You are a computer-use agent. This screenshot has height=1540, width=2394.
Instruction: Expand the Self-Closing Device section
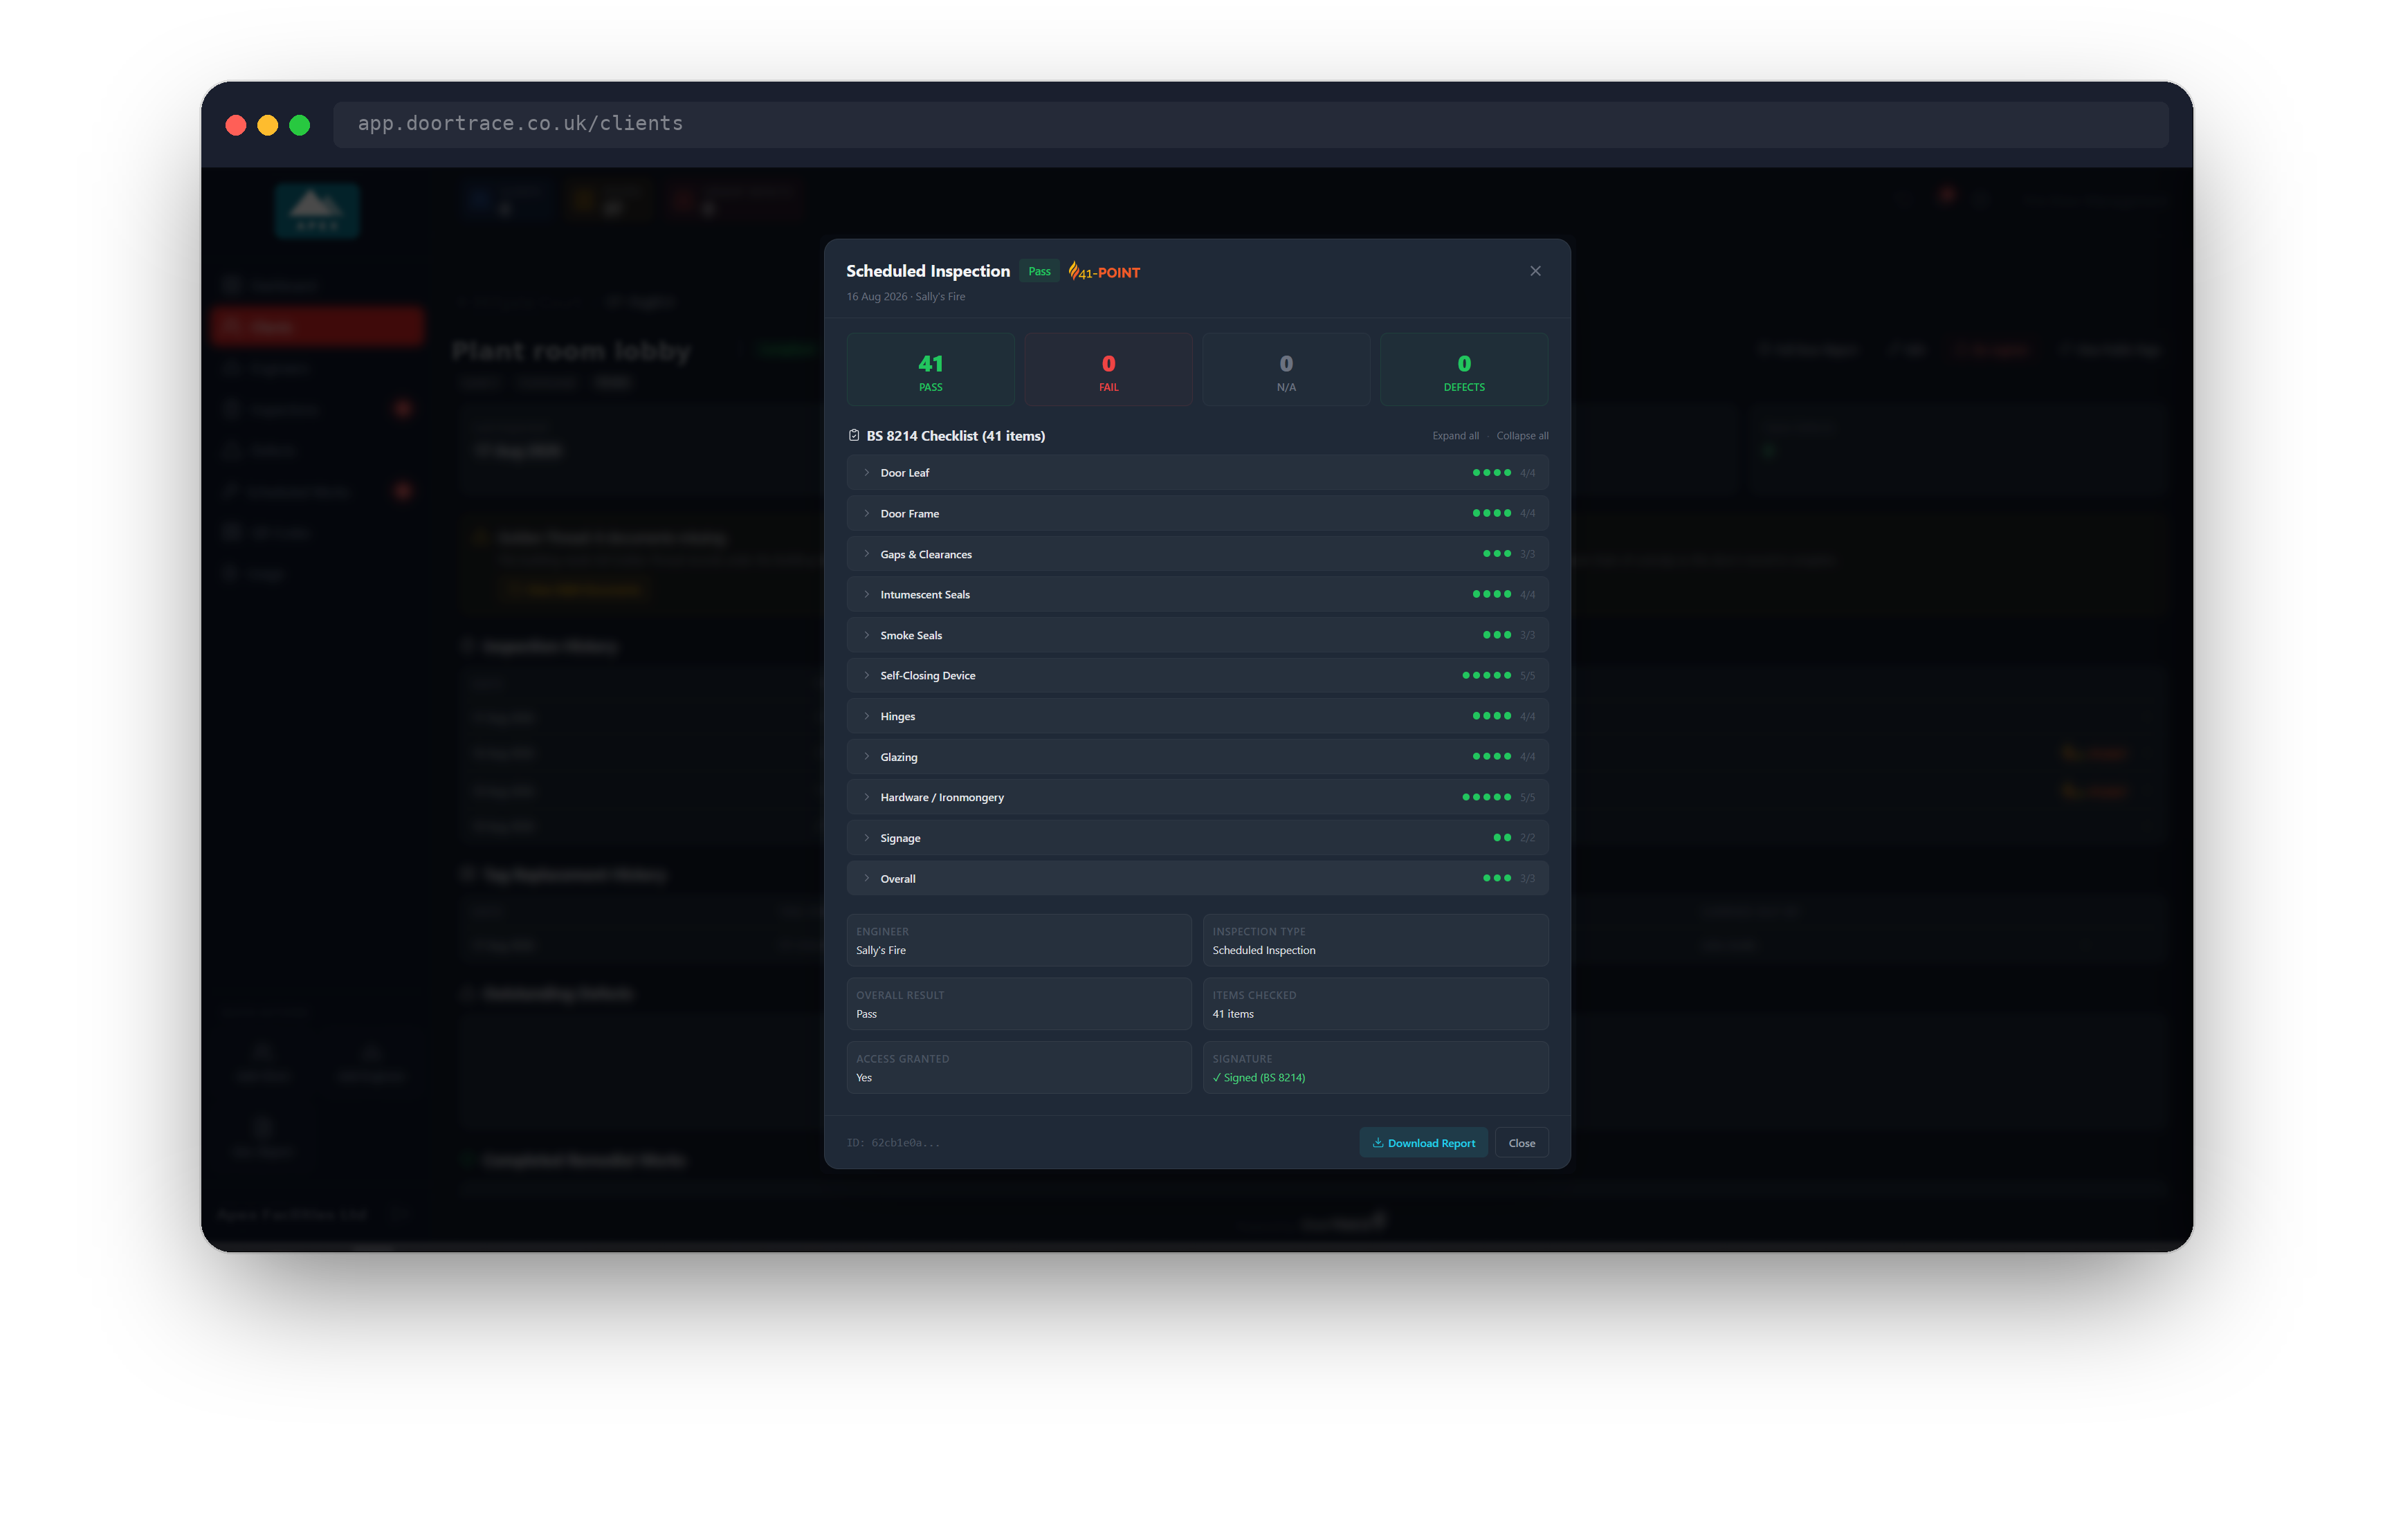(1197, 675)
